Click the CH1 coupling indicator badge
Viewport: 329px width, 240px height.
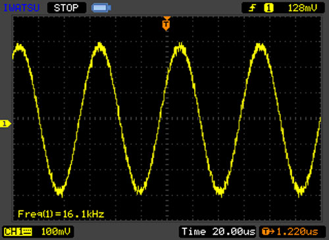(18, 231)
